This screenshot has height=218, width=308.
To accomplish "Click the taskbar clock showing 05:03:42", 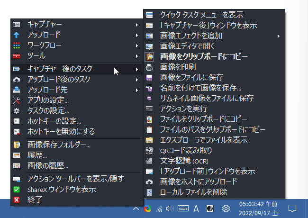I will pos(258,209).
